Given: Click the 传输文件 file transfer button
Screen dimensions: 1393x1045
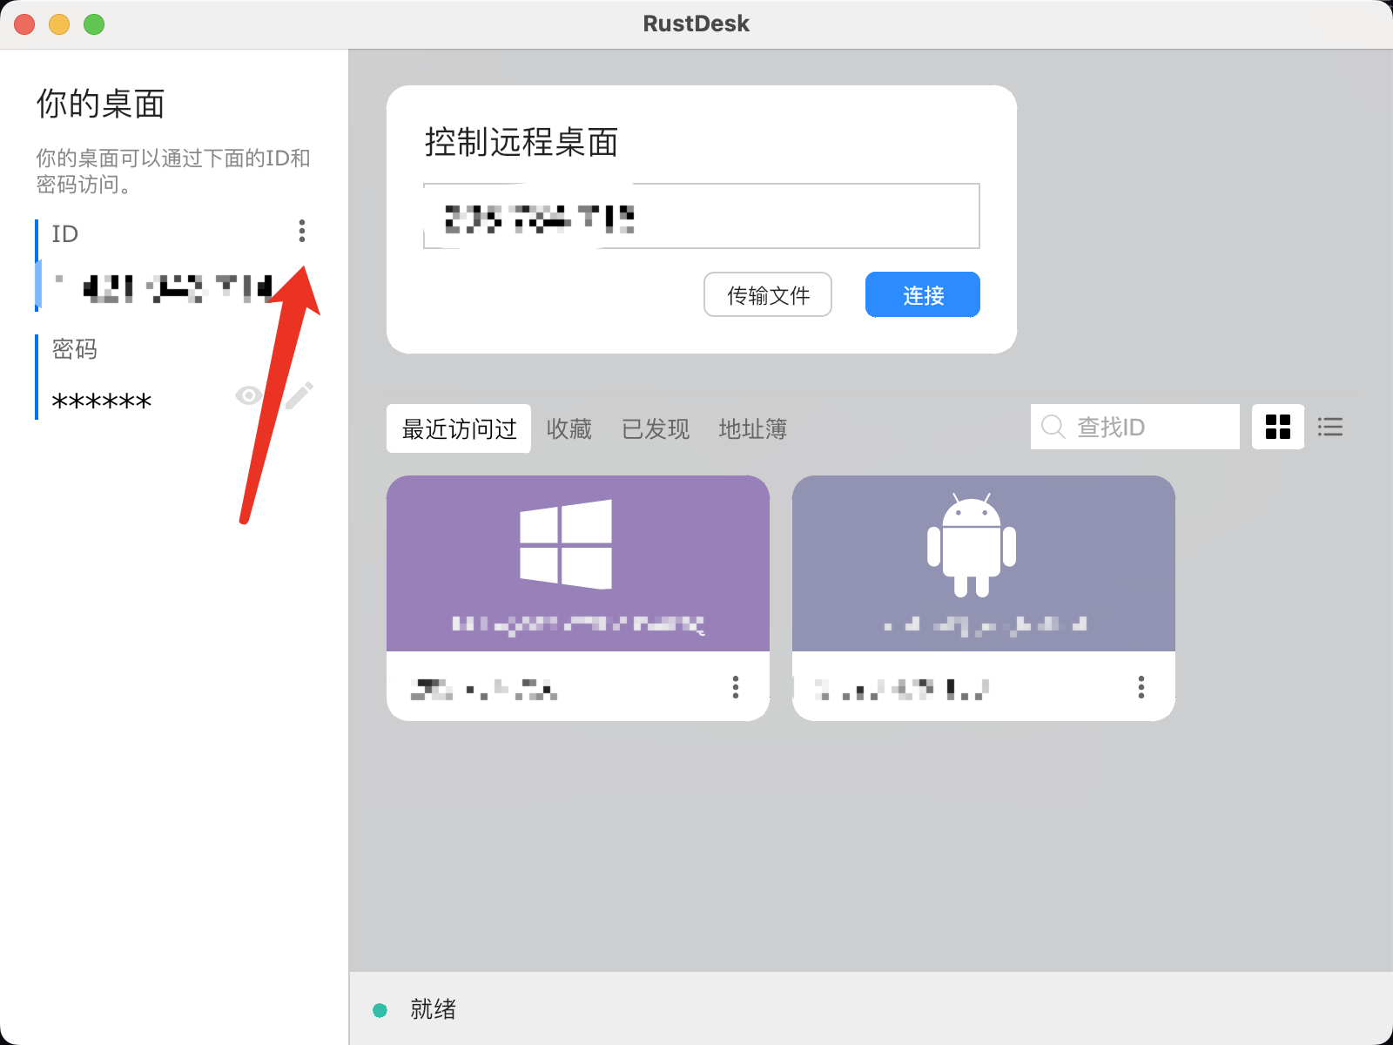Looking at the screenshot, I should pyautogui.click(x=767, y=295).
